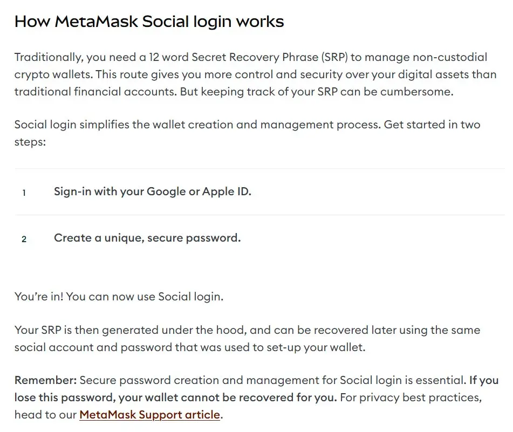Click the bold 'If you lose this password' warning
Image resolution: width=513 pixels, height=432 pixels.
coord(257,388)
